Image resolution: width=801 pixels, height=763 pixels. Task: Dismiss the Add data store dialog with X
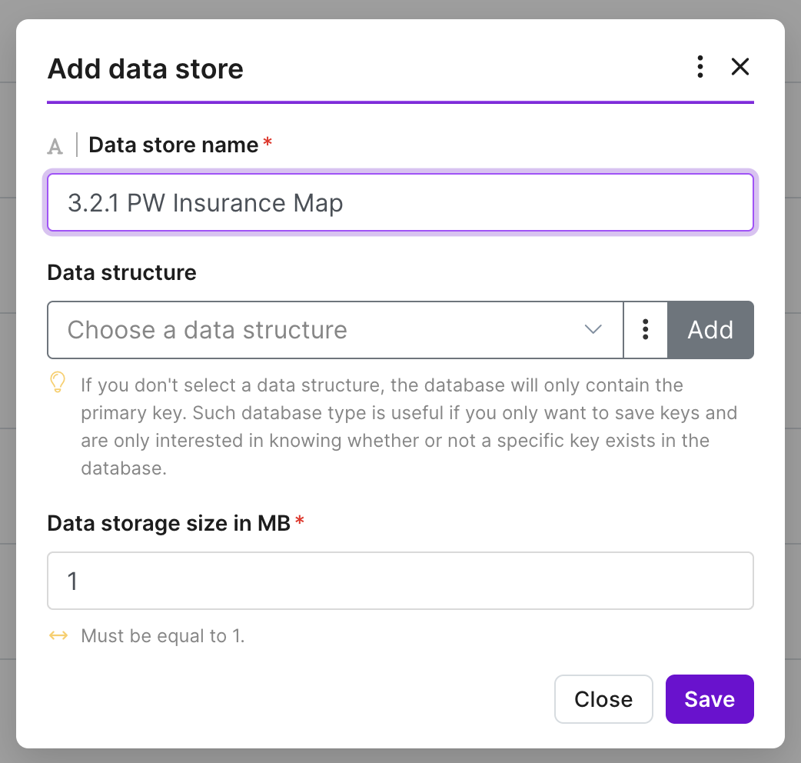[x=740, y=67]
